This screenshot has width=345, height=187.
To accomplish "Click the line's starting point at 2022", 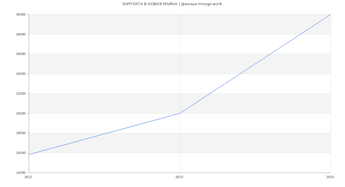I will pos(29,154).
